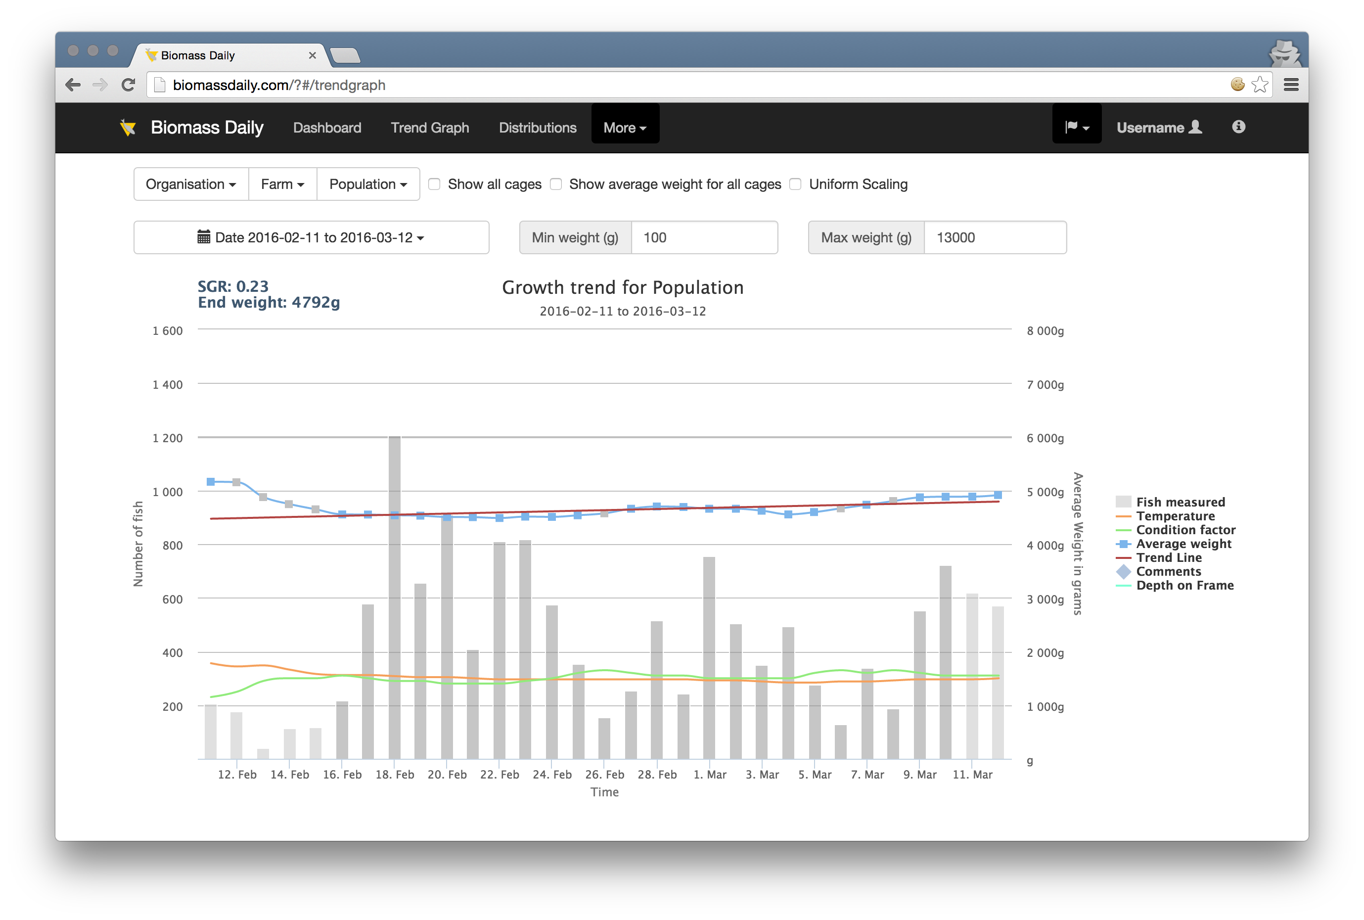Reload the page with the refresh icon

(129, 85)
